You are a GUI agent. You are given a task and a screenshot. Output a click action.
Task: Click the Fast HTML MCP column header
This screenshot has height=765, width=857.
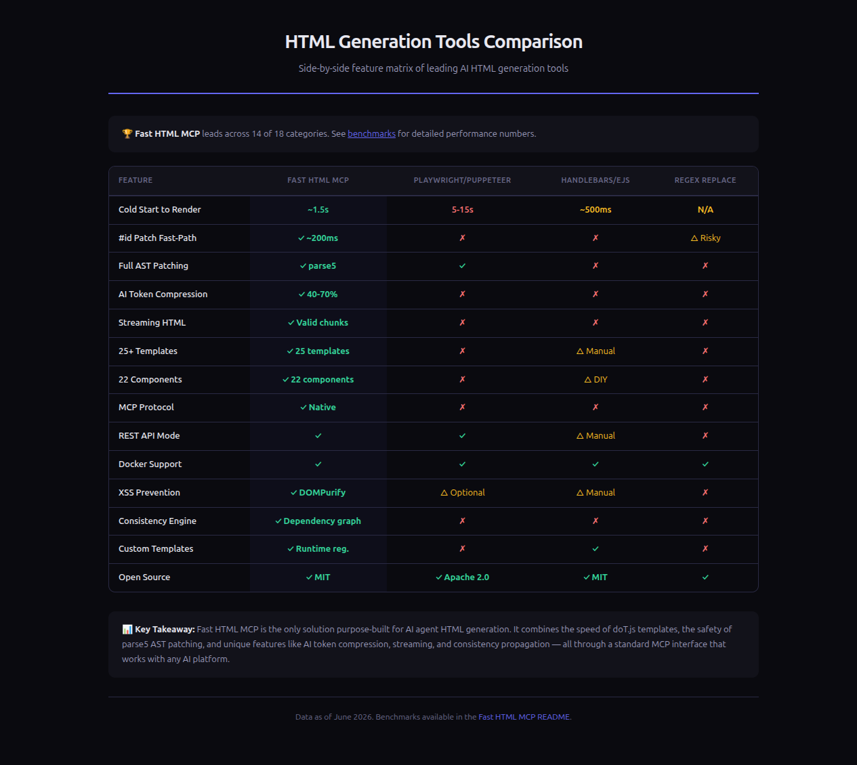[318, 180]
